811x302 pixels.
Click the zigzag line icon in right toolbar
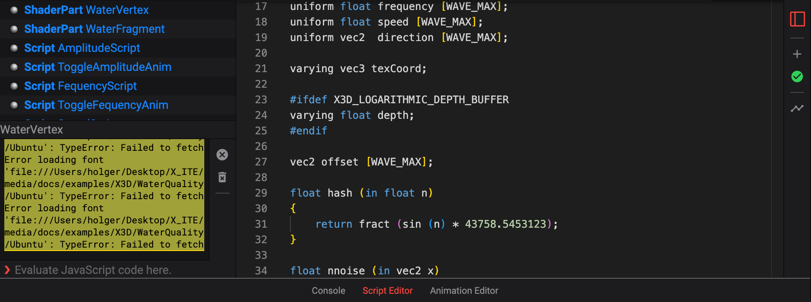tap(797, 108)
